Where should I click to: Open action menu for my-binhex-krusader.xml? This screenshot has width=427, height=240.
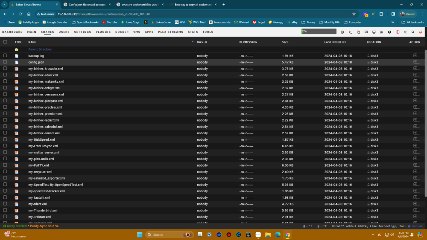tap(416, 69)
